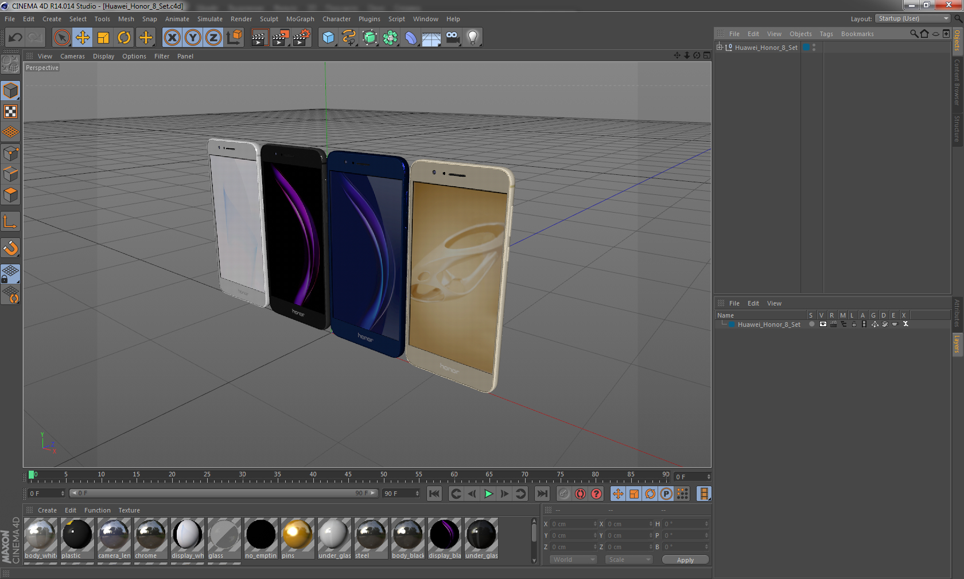This screenshot has height=579, width=964.
Task: Go to end of animation
Action: [542, 494]
